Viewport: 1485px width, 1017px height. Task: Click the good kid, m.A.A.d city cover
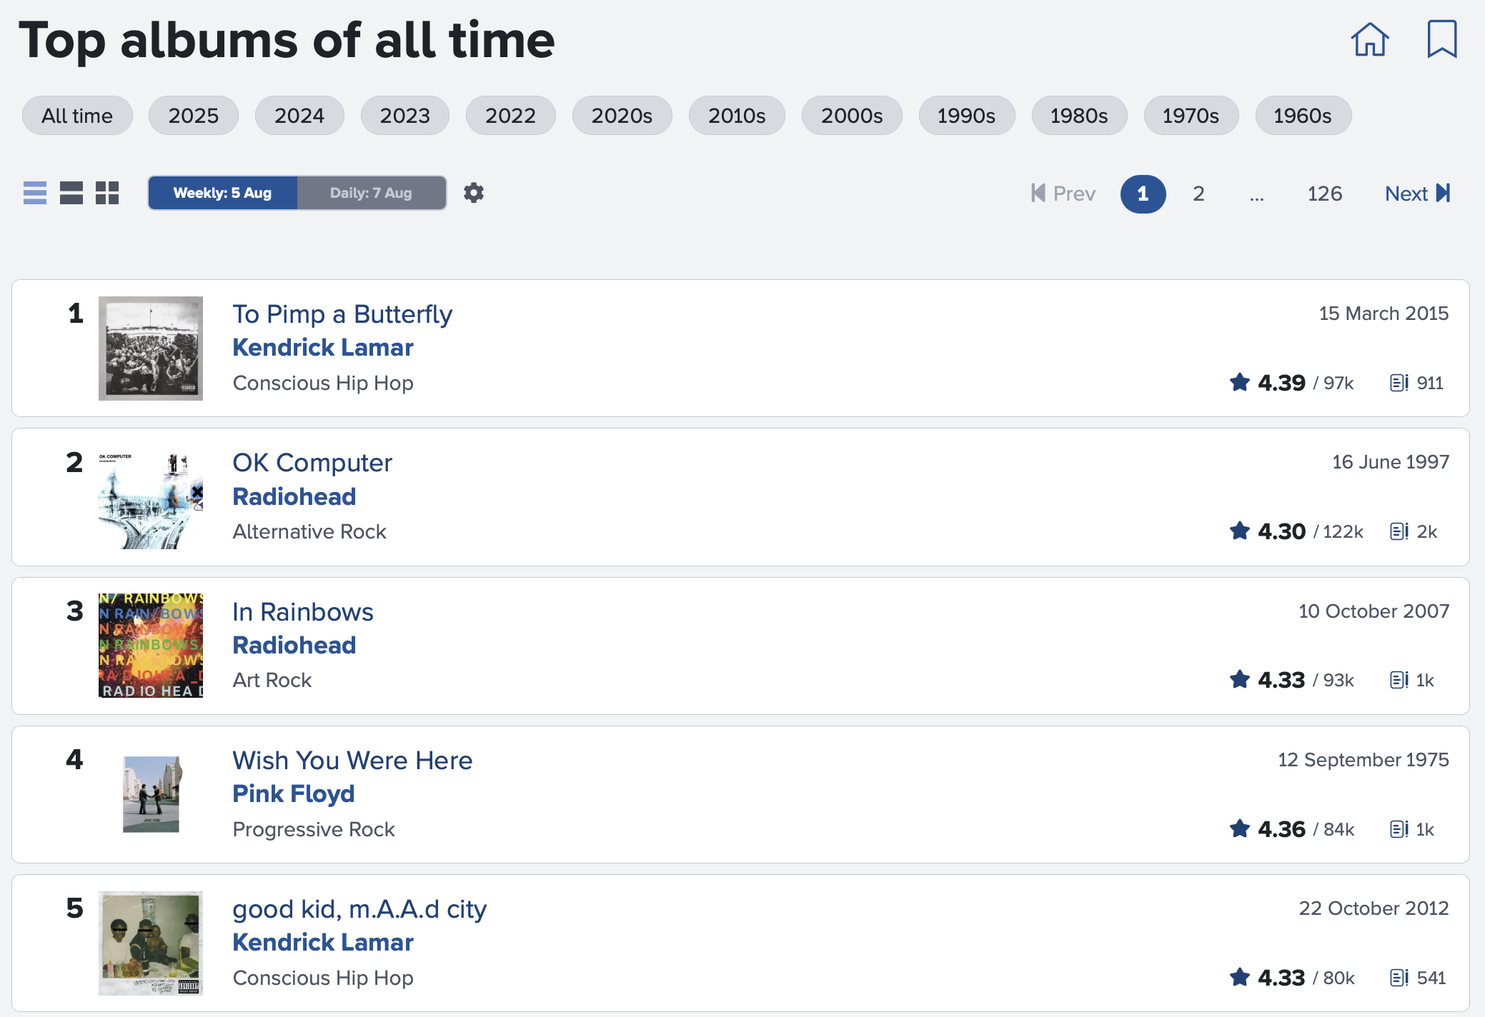pyautogui.click(x=151, y=943)
